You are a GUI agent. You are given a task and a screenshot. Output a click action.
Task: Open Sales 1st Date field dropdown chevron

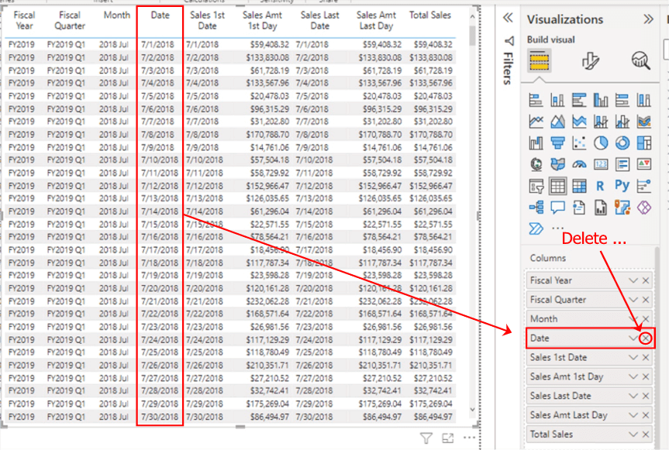pos(633,358)
